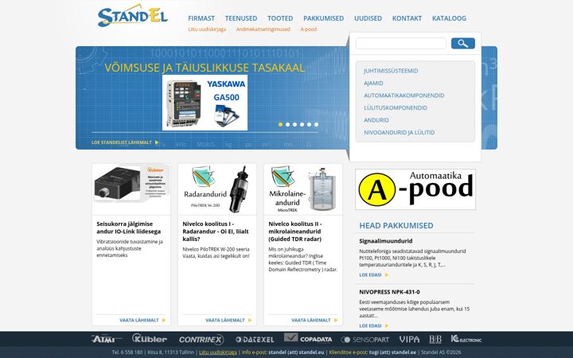Click Loe edasi under Signaalimuundurid
573x358 pixels.
(370, 274)
